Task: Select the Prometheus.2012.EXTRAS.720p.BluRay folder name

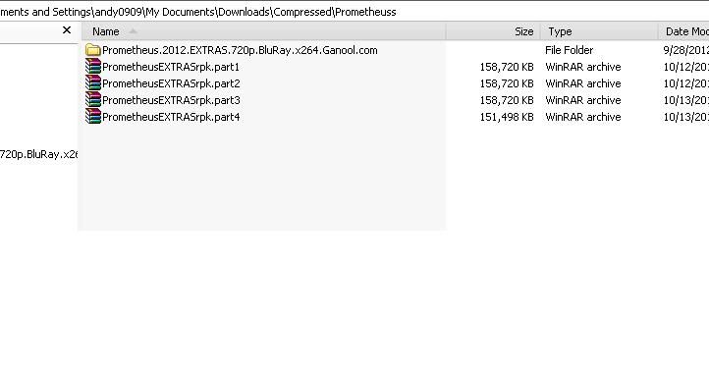Action: tap(240, 50)
